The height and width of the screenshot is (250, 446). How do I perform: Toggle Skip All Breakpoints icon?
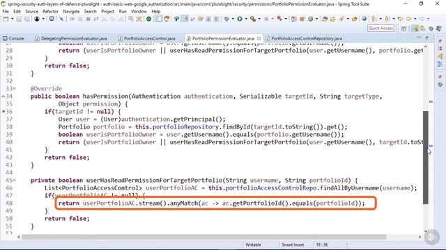(61, 19)
